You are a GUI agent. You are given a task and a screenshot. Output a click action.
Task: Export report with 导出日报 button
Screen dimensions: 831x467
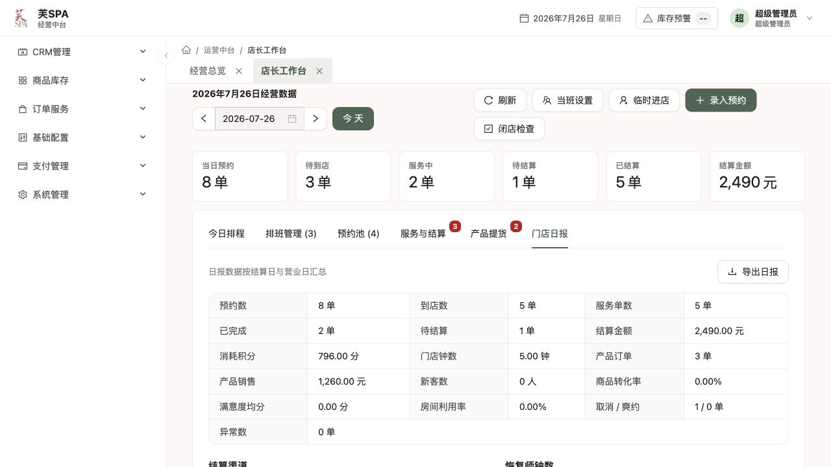(x=753, y=272)
